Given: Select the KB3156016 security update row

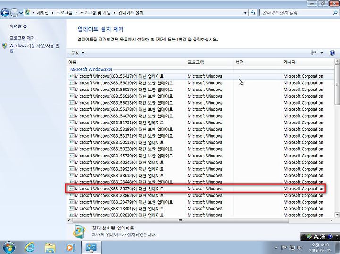Looking at the screenshot, I should (x=201, y=96).
